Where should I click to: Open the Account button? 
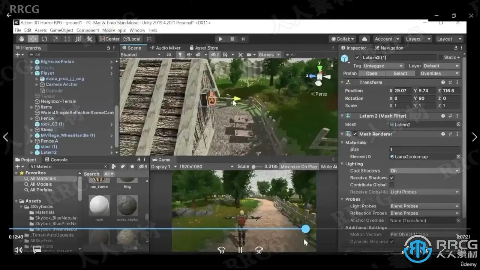(x=386, y=39)
